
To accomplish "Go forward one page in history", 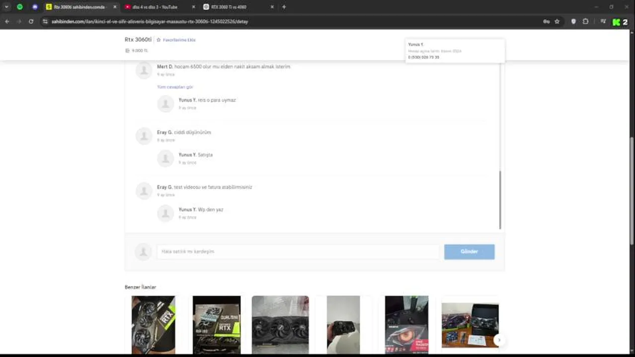I will tap(19, 21).
